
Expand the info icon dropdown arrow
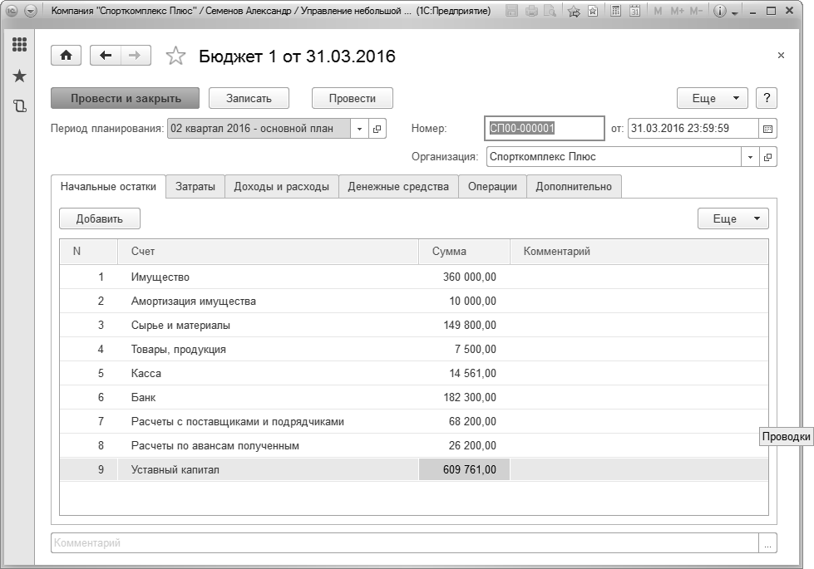(x=734, y=13)
